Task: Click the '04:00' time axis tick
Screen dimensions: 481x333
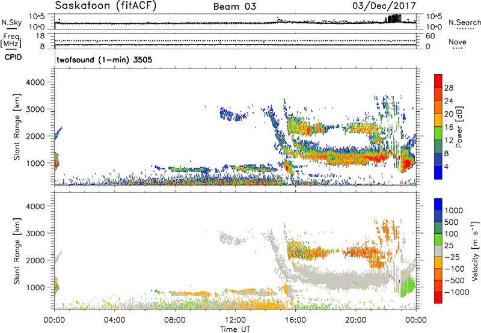Action: tap(114, 320)
